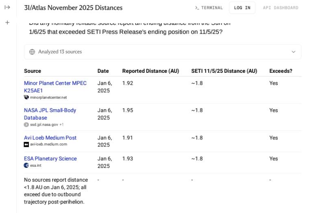The height and width of the screenshot is (213, 309).
Task: Click the ESA favicon by esa.int
Action: [26, 165]
